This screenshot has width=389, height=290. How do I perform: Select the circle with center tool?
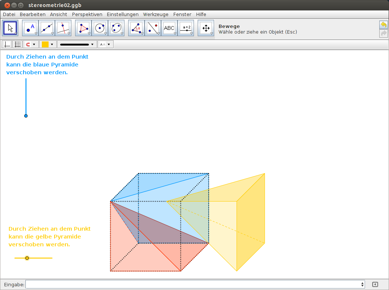click(x=100, y=28)
